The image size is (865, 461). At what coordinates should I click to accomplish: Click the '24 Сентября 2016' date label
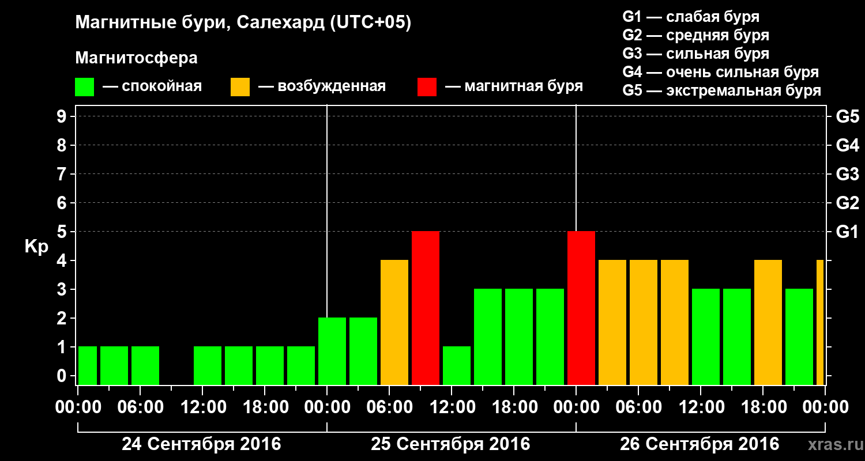[201, 444]
